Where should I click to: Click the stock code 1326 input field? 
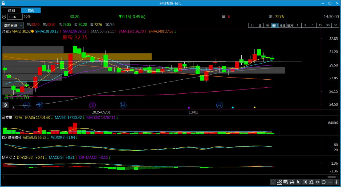tap(15, 17)
